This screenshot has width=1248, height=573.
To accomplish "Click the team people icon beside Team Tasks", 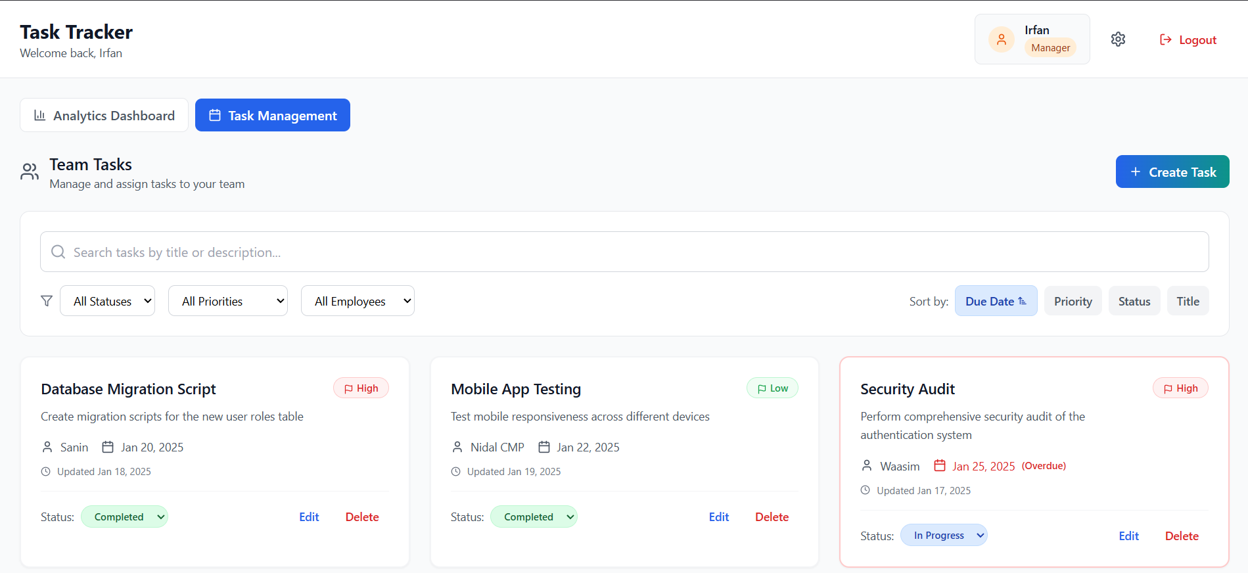I will [x=30, y=172].
